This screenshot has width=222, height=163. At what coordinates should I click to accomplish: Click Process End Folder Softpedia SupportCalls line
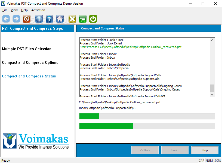click(119, 79)
